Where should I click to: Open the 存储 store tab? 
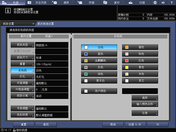pos(89,2)
